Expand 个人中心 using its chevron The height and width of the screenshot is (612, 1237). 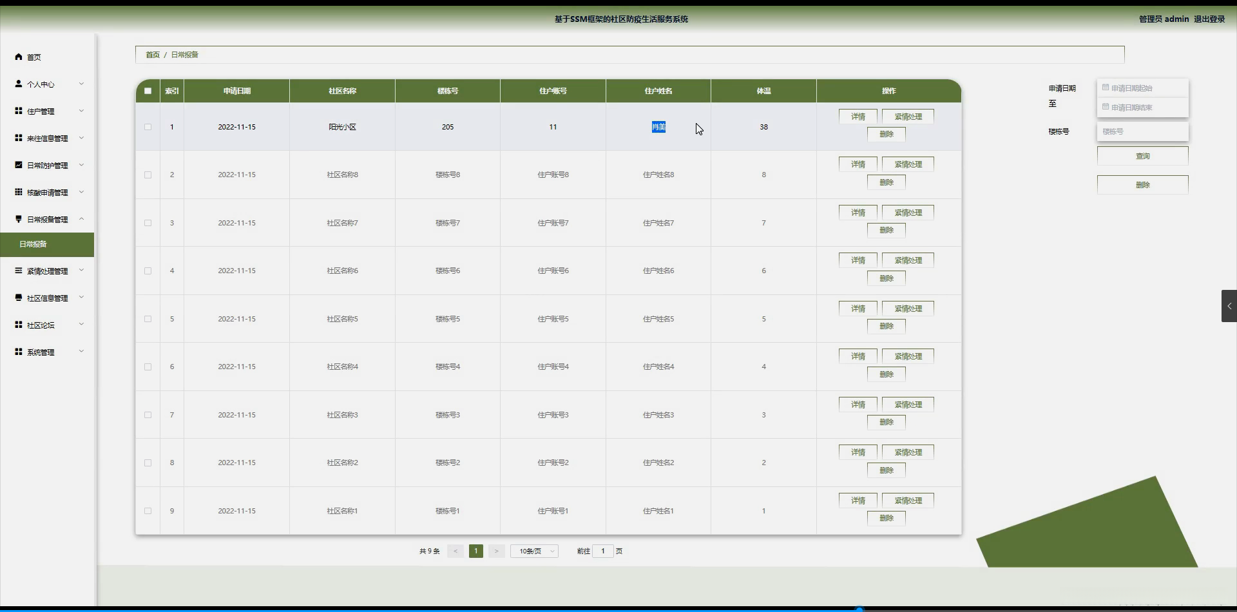(81, 84)
